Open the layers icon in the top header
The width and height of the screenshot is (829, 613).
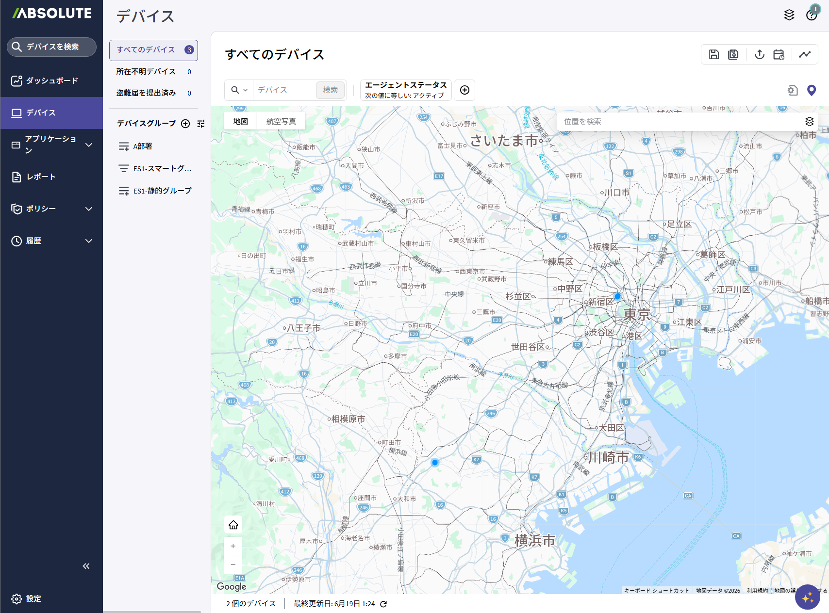pyautogui.click(x=789, y=15)
